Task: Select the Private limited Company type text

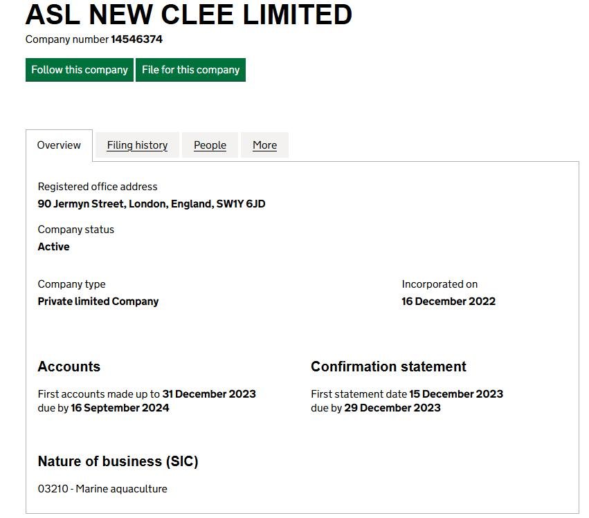Action: click(98, 301)
